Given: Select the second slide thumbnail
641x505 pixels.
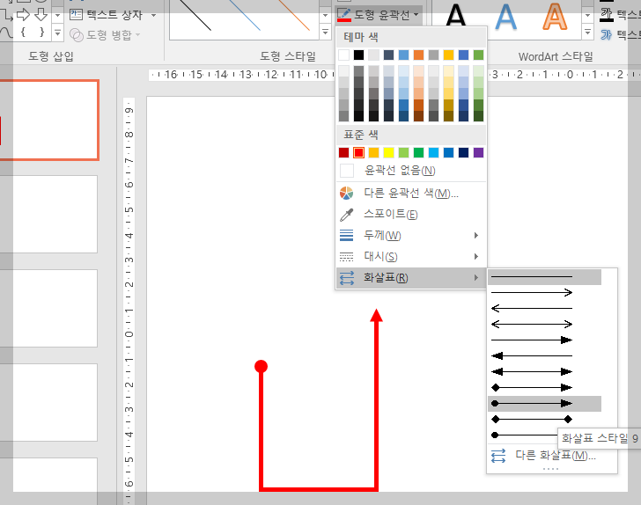Looking at the screenshot, I should click(x=49, y=215).
